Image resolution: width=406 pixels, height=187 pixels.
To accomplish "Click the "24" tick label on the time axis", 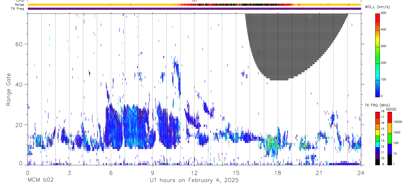I will pyautogui.click(x=361, y=172).
